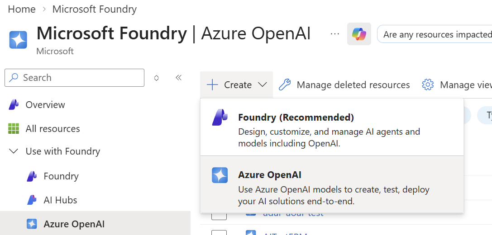Click the plus icon on Create
Viewport: 492px width, 235px height.
tap(213, 85)
